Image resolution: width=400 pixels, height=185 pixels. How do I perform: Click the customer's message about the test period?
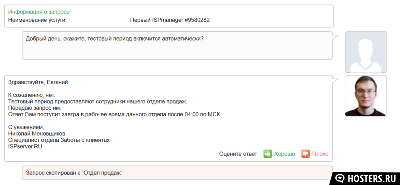[x=115, y=39]
